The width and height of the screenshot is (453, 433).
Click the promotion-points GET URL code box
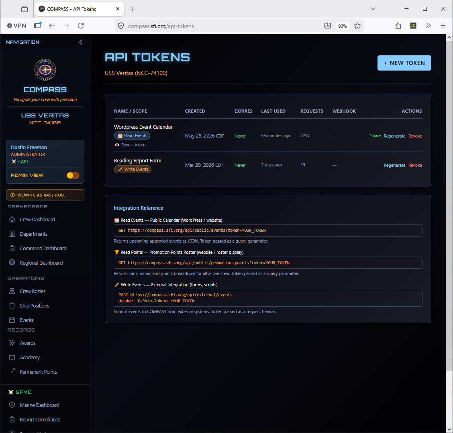coord(268,263)
